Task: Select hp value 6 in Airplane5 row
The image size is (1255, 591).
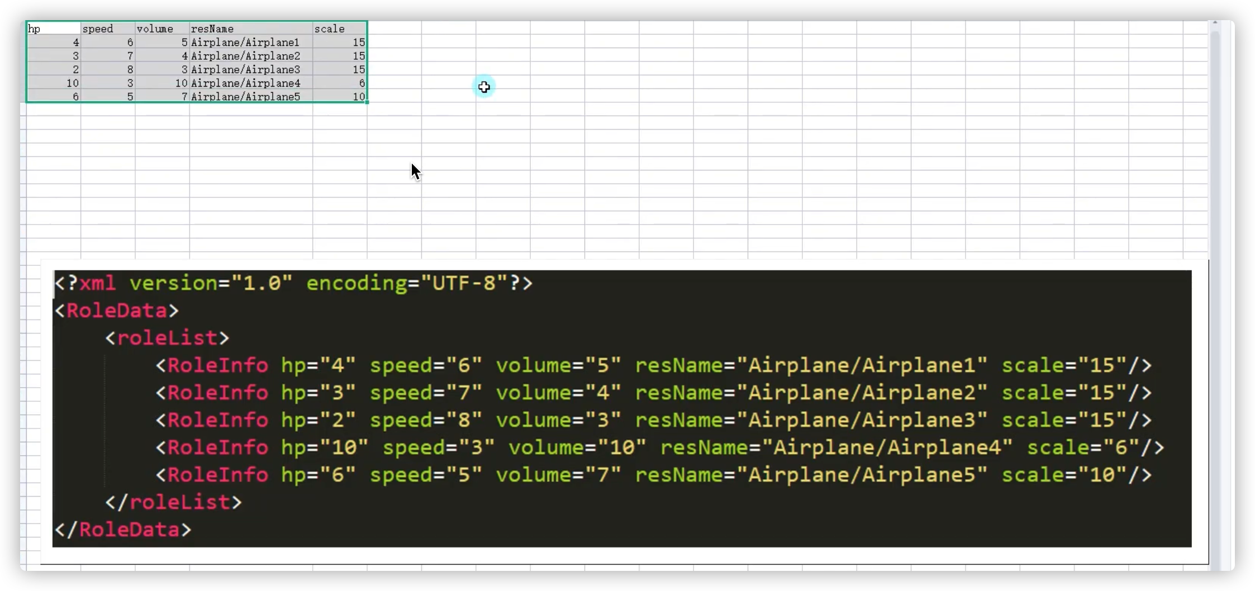Action: (x=54, y=97)
